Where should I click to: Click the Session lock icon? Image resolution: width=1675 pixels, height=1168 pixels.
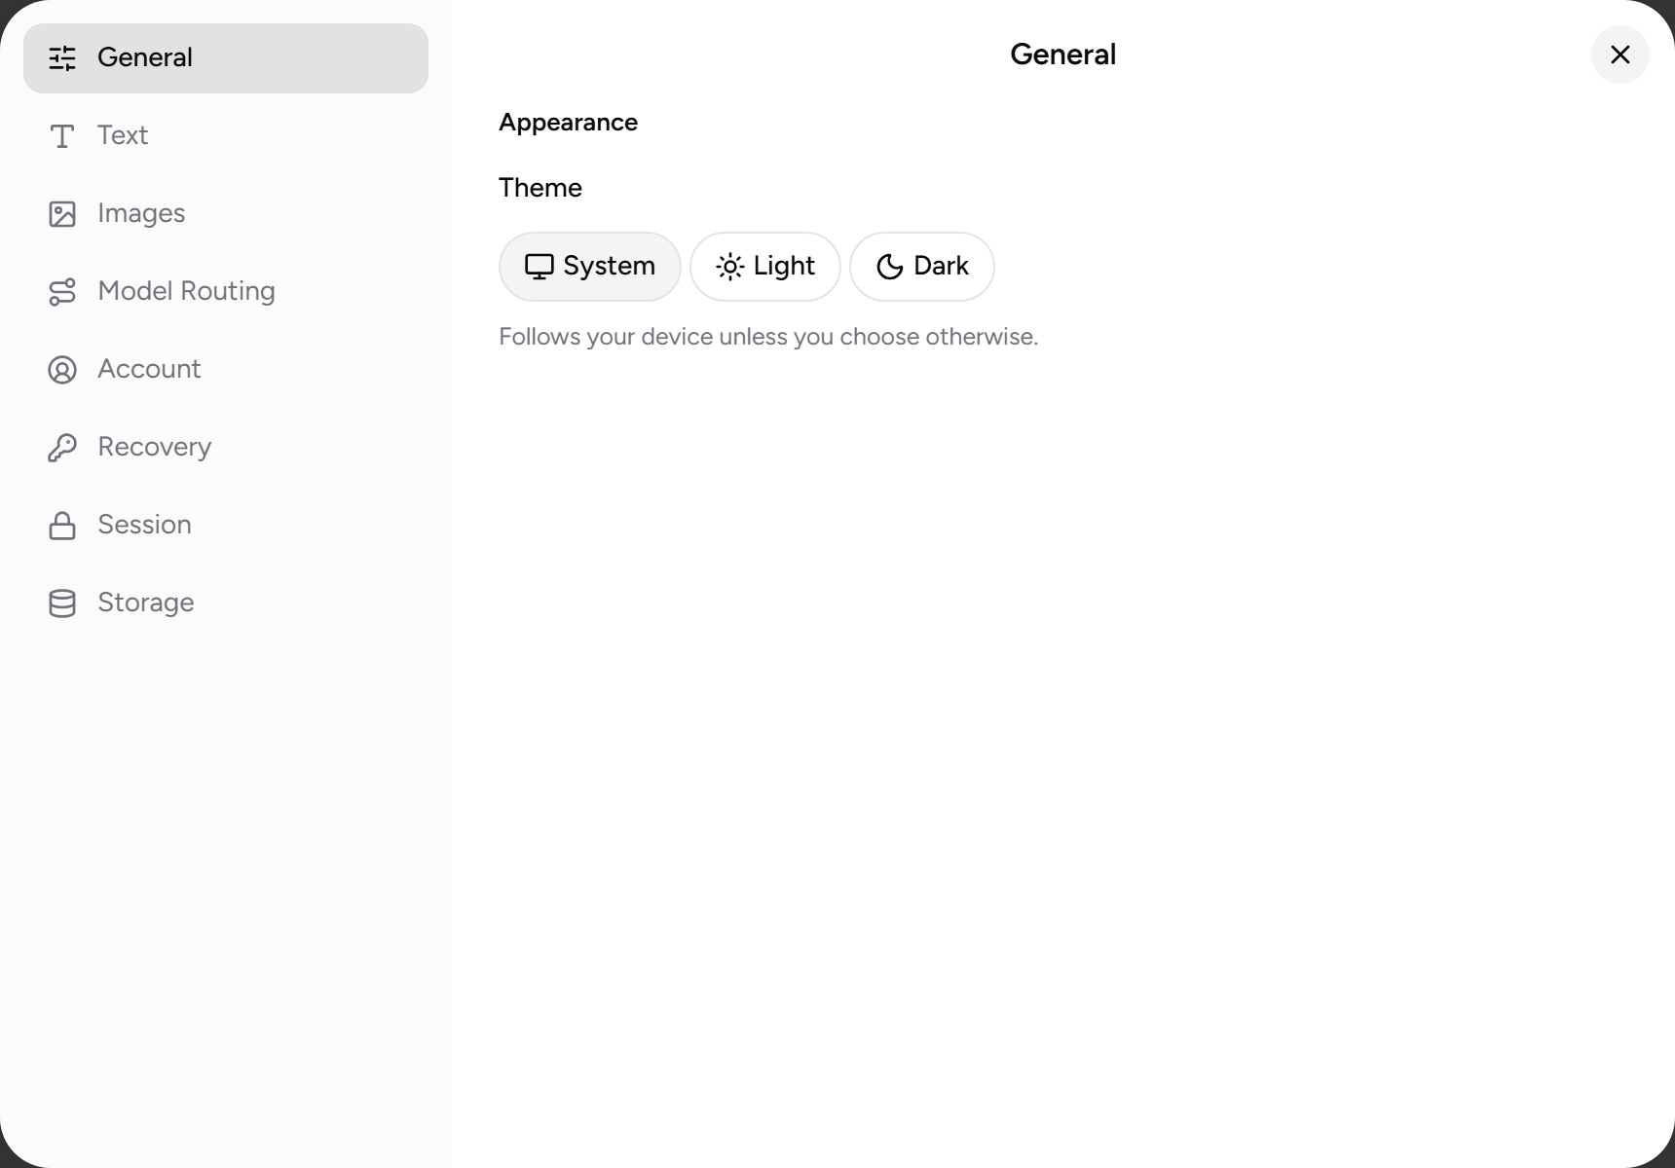point(62,526)
